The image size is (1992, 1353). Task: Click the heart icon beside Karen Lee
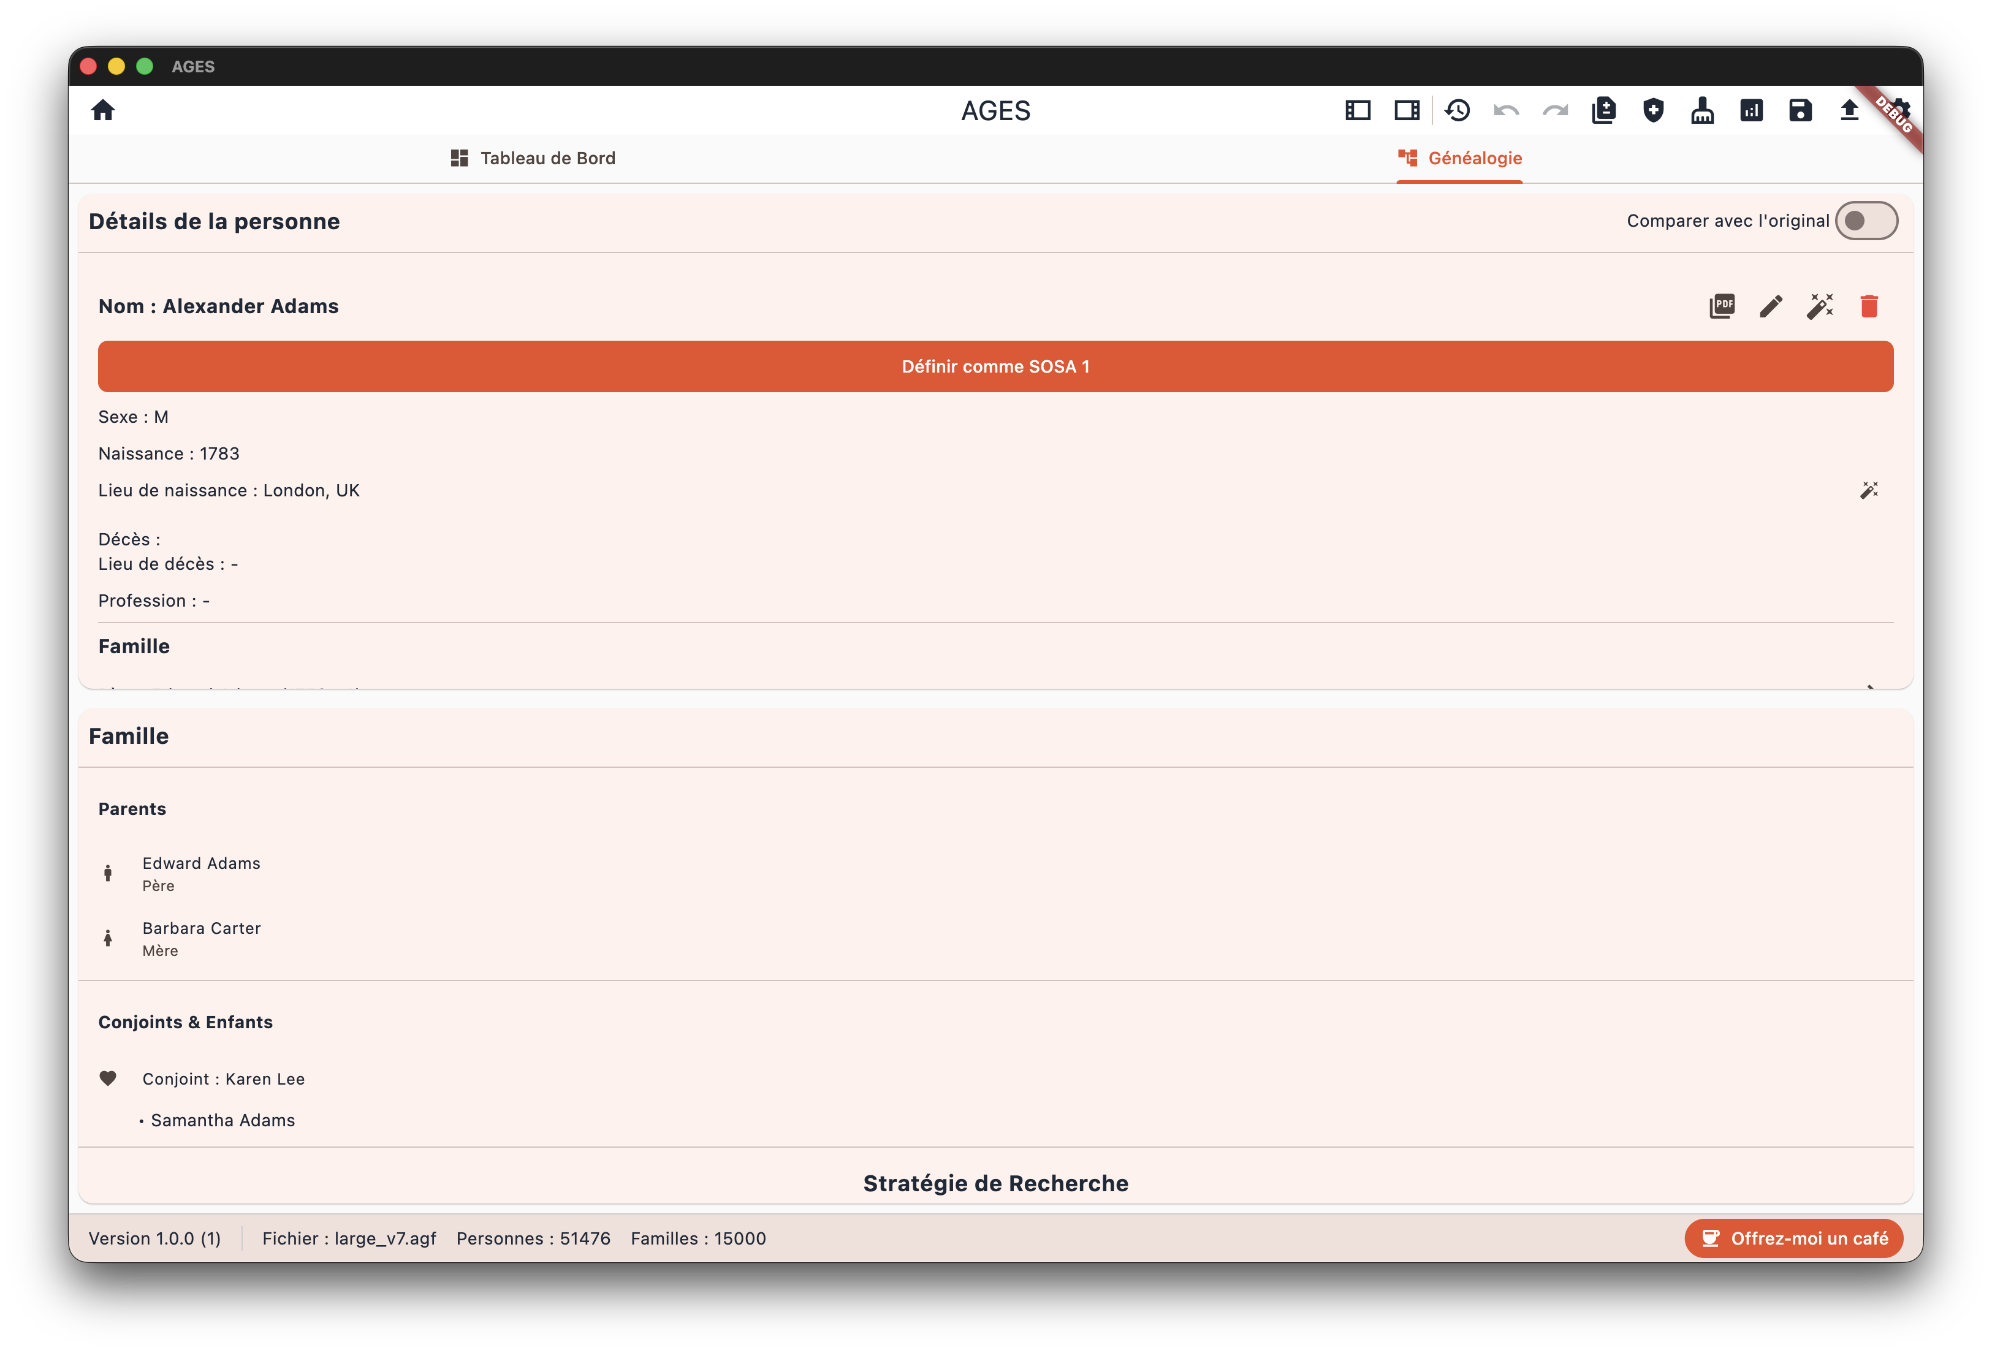(x=108, y=1078)
